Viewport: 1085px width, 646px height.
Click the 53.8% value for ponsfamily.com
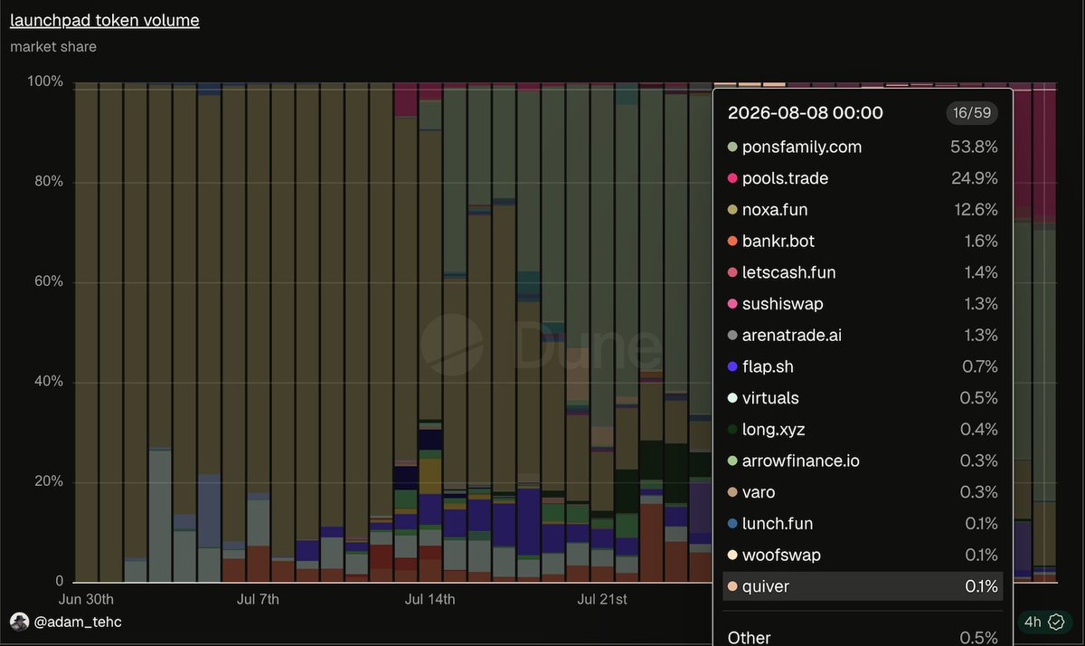[x=974, y=147]
